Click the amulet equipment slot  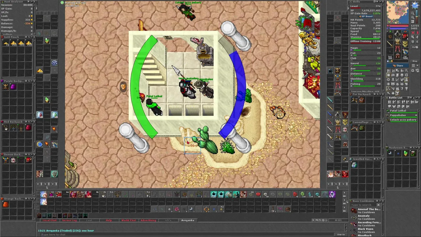point(390,36)
